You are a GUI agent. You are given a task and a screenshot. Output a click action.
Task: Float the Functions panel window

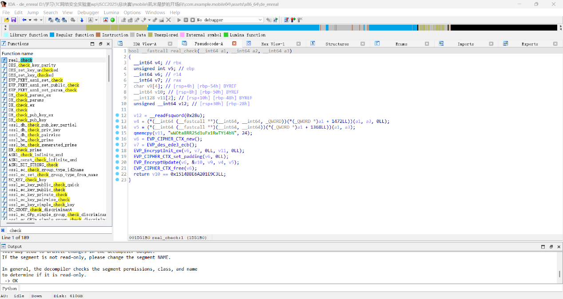(101, 44)
